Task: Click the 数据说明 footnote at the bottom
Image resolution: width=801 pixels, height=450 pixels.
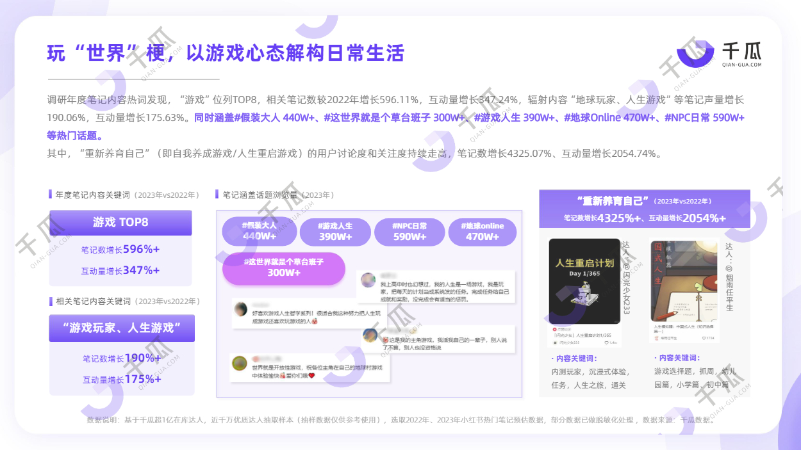Action: [401, 420]
